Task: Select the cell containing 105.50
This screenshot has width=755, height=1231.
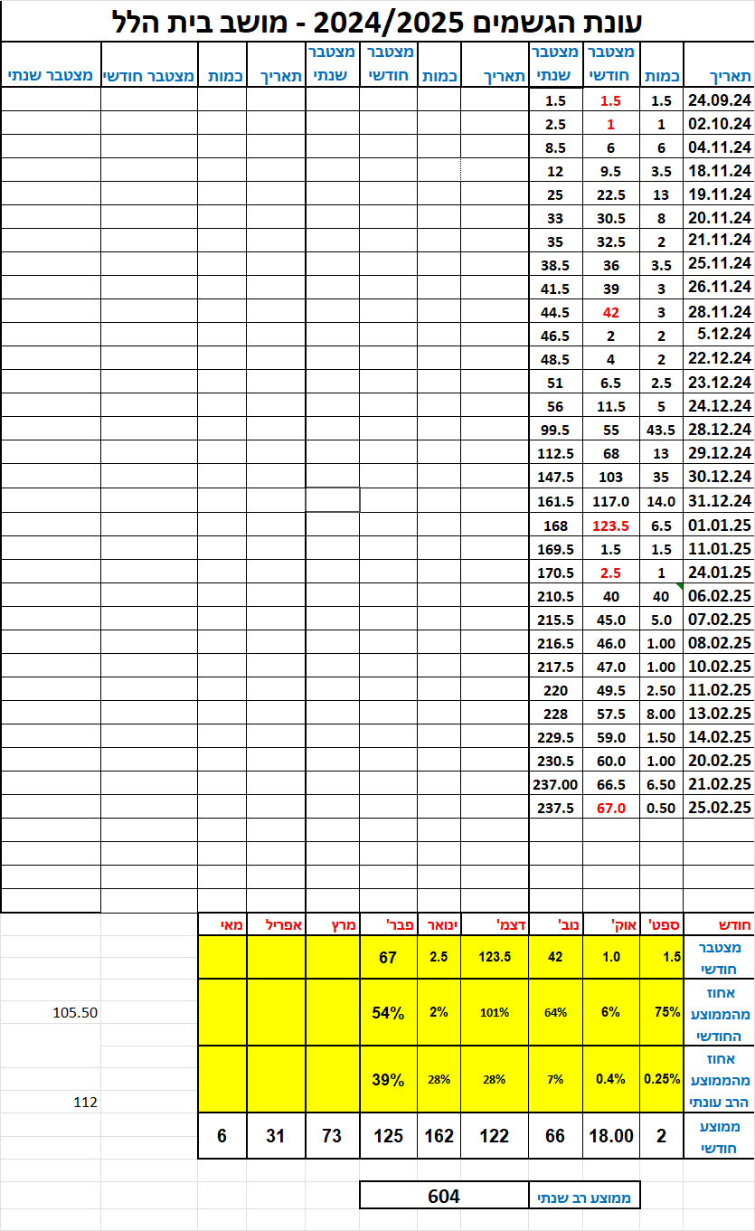Action: click(75, 1013)
